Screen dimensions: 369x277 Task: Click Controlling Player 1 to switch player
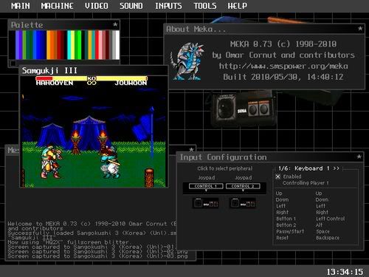click(x=306, y=183)
